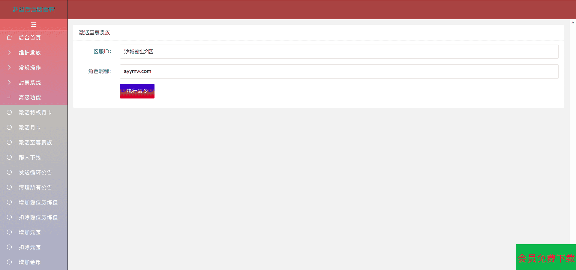Click the circle icon next to 激活特权月卡
The height and width of the screenshot is (270, 576).
click(x=9, y=112)
